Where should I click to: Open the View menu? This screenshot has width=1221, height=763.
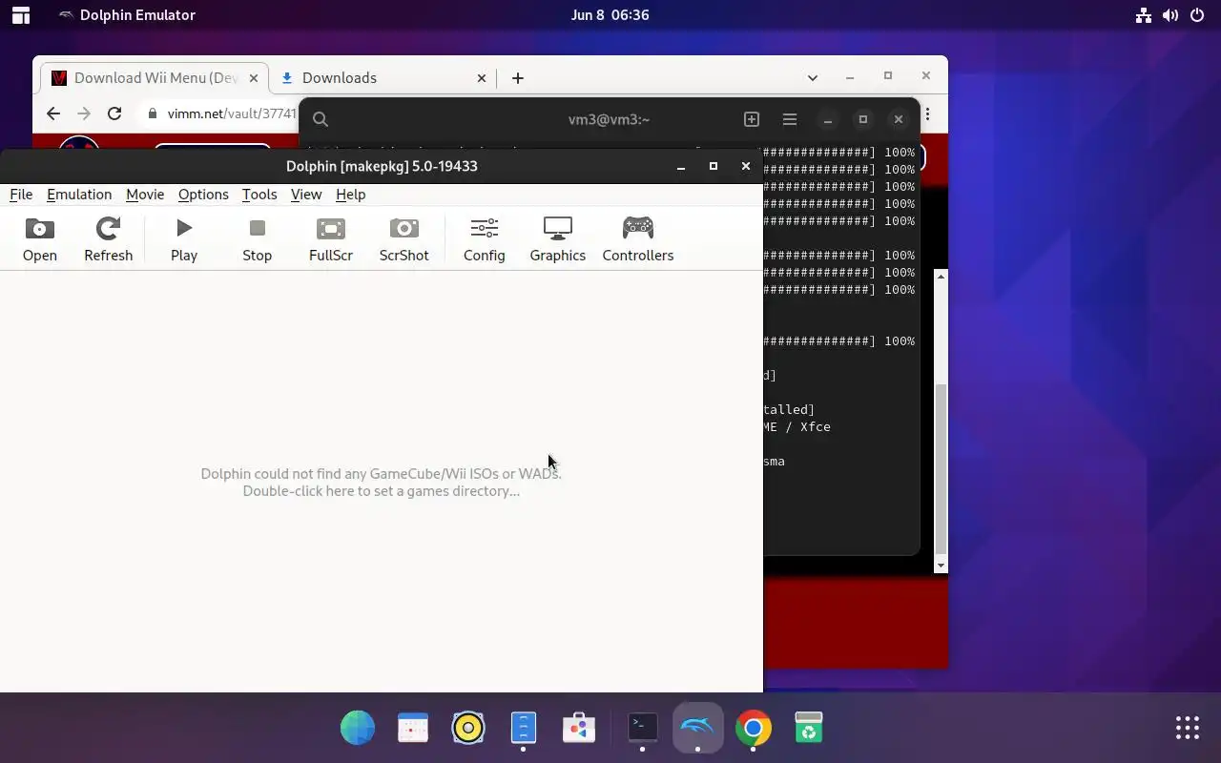click(x=306, y=195)
